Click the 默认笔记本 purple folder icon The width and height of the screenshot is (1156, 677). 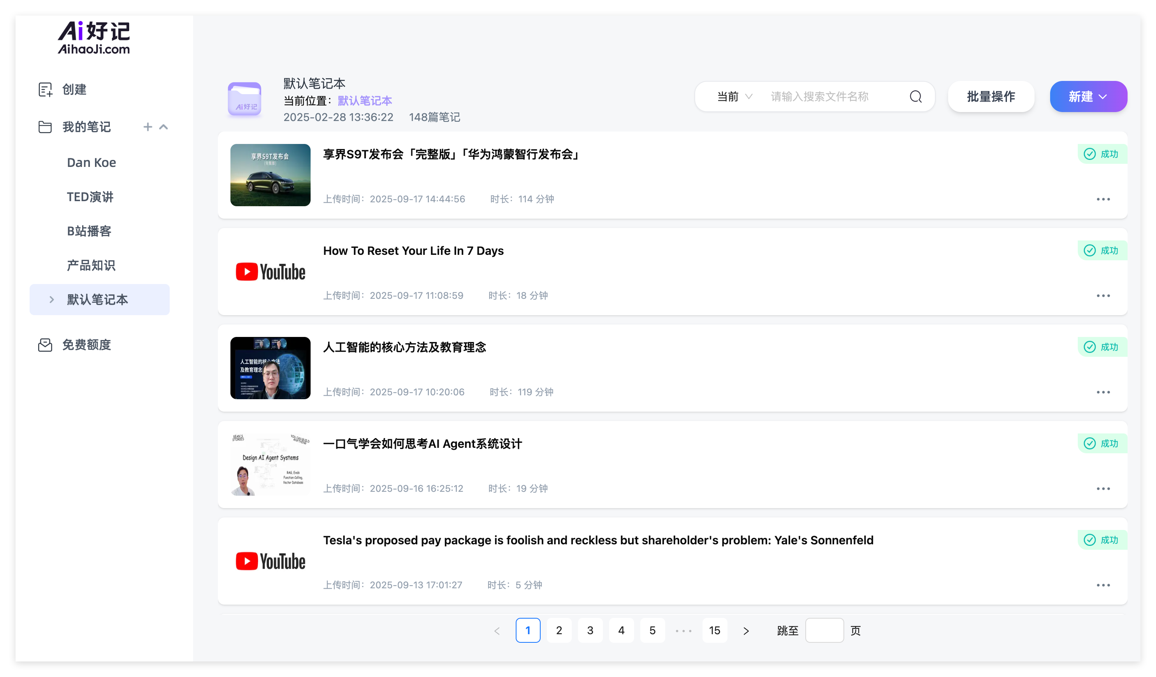pyautogui.click(x=244, y=99)
